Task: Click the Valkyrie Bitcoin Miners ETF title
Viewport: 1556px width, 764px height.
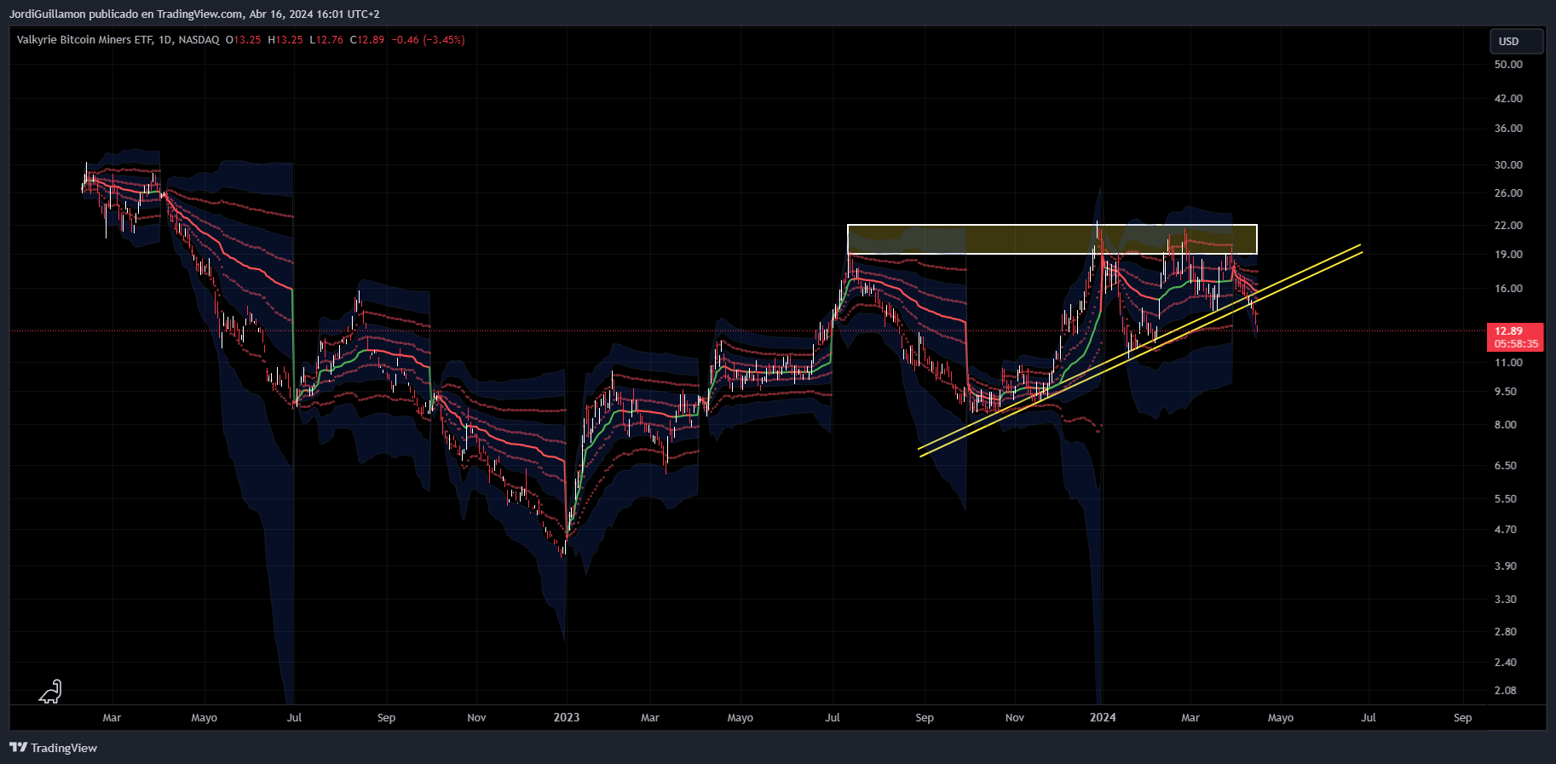Action: point(84,40)
